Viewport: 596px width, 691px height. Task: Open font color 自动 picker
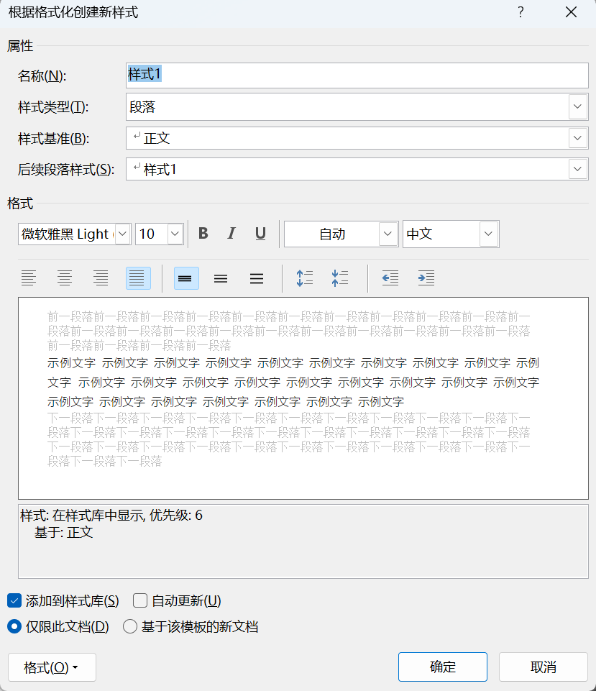click(341, 234)
